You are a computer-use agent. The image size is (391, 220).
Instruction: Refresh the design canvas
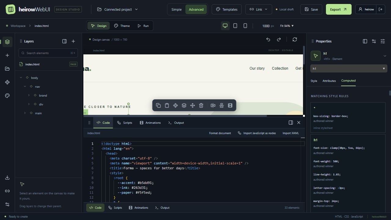pos(295,39)
